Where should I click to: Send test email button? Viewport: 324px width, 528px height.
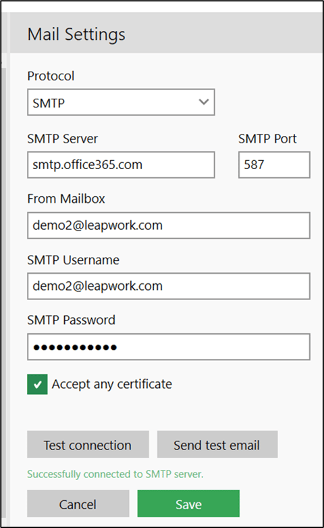coord(217,444)
